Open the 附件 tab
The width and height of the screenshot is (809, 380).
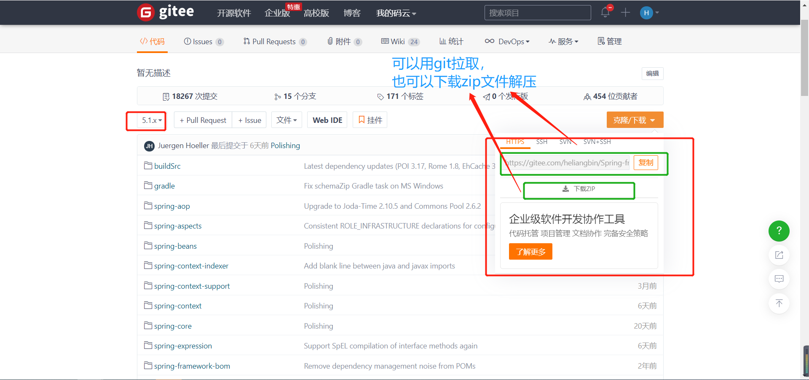(x=345, y=41)
